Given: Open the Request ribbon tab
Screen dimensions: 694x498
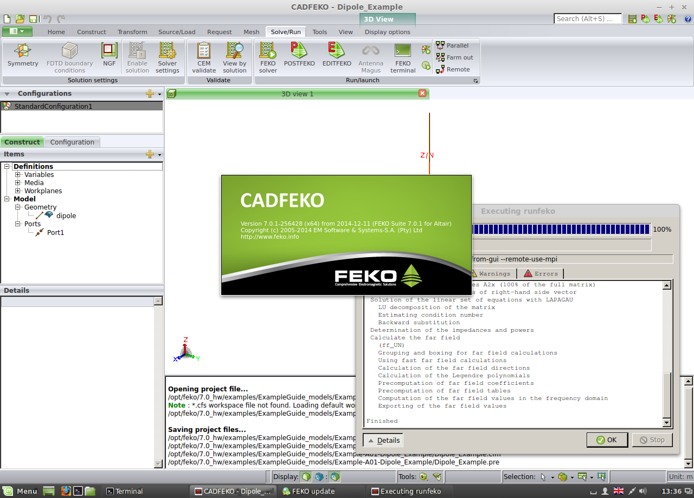Looking at the screenshot, I should (x=220, y=32).
